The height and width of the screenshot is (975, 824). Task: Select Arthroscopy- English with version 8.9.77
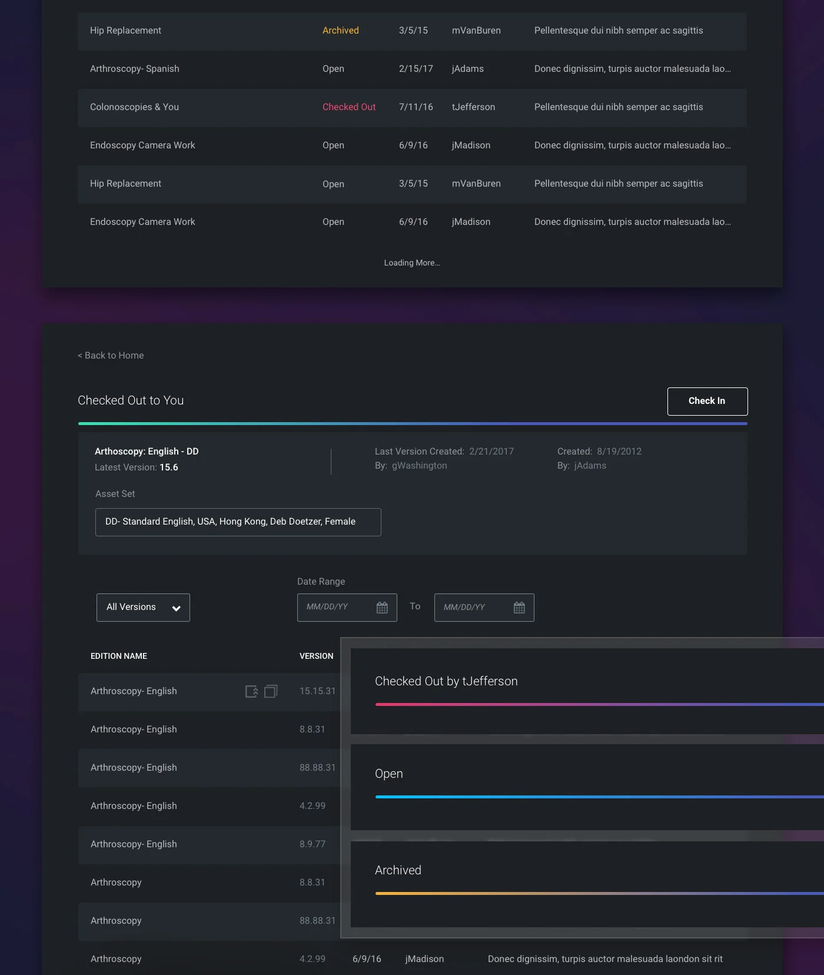pos(209,844)
